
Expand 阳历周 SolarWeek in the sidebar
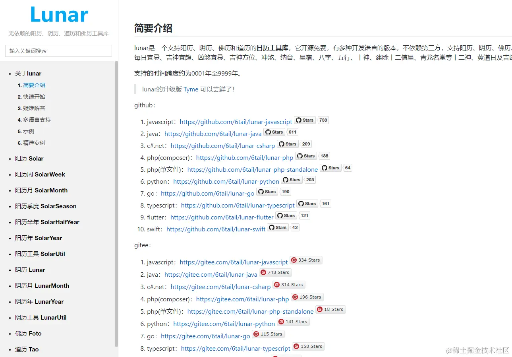(40, 175)
